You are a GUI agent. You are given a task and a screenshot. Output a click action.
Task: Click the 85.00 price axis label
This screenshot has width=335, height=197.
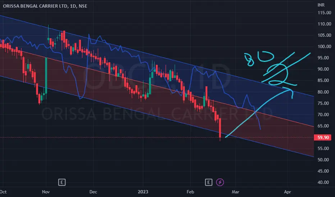pyautogui.click(x=323, y=81)
